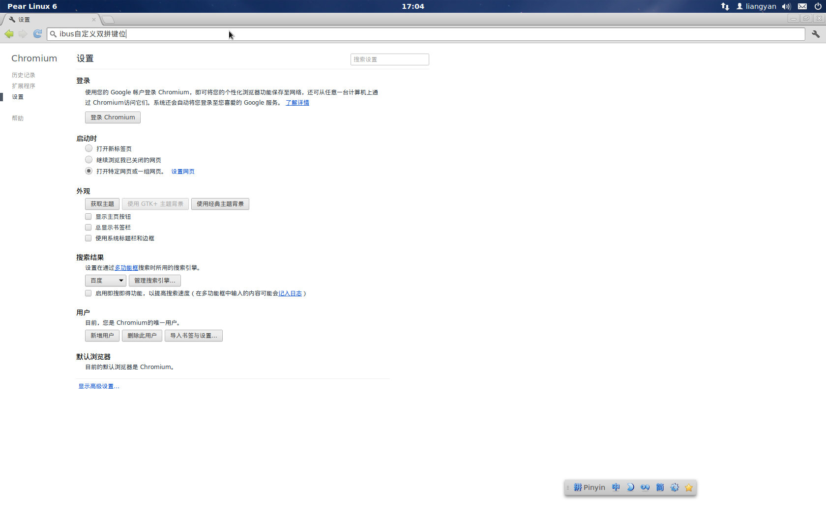Open 扩展程序 in the sidebar
Screen dimensions: 826x516
point(24,86)
